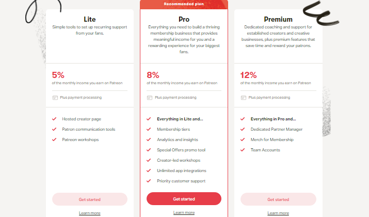The image size is (369, 217).
Task: Click payment card icon in Lite plan
Action: pyautogui.click(x=55, y=98)
